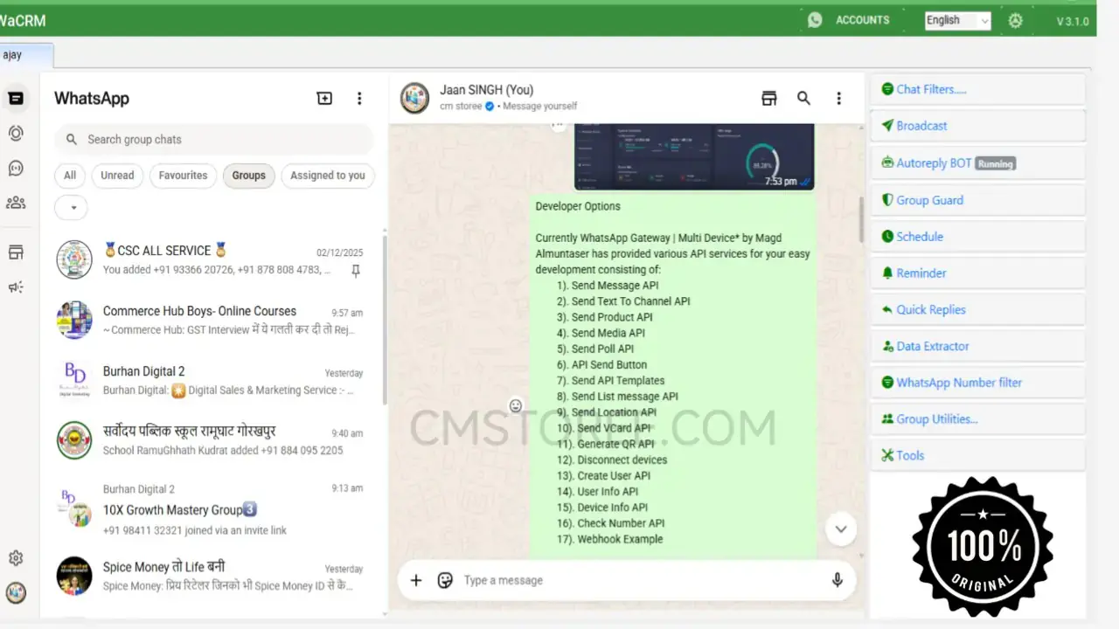Start a new chat using new chat icon
This screenshot has height=629, width=1119.
tap(324, 98)
